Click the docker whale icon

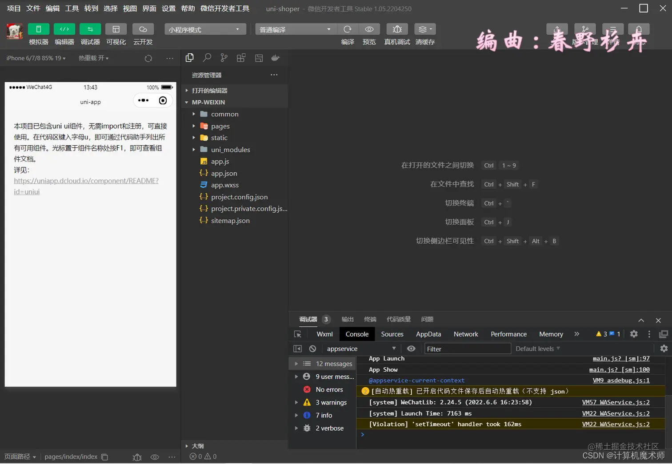coord(276,58)
